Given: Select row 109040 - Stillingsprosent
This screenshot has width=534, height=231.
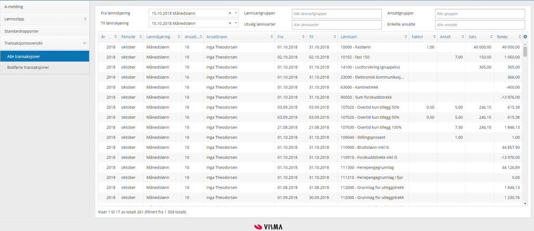Looking at the screenshot, I should [x=310, y=137].
